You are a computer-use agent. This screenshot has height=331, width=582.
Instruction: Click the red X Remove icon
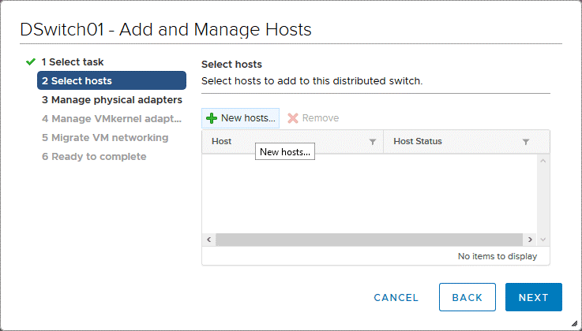[293, 118]
